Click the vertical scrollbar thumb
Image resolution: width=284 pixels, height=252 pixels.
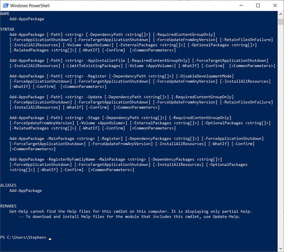pos(281,21)
